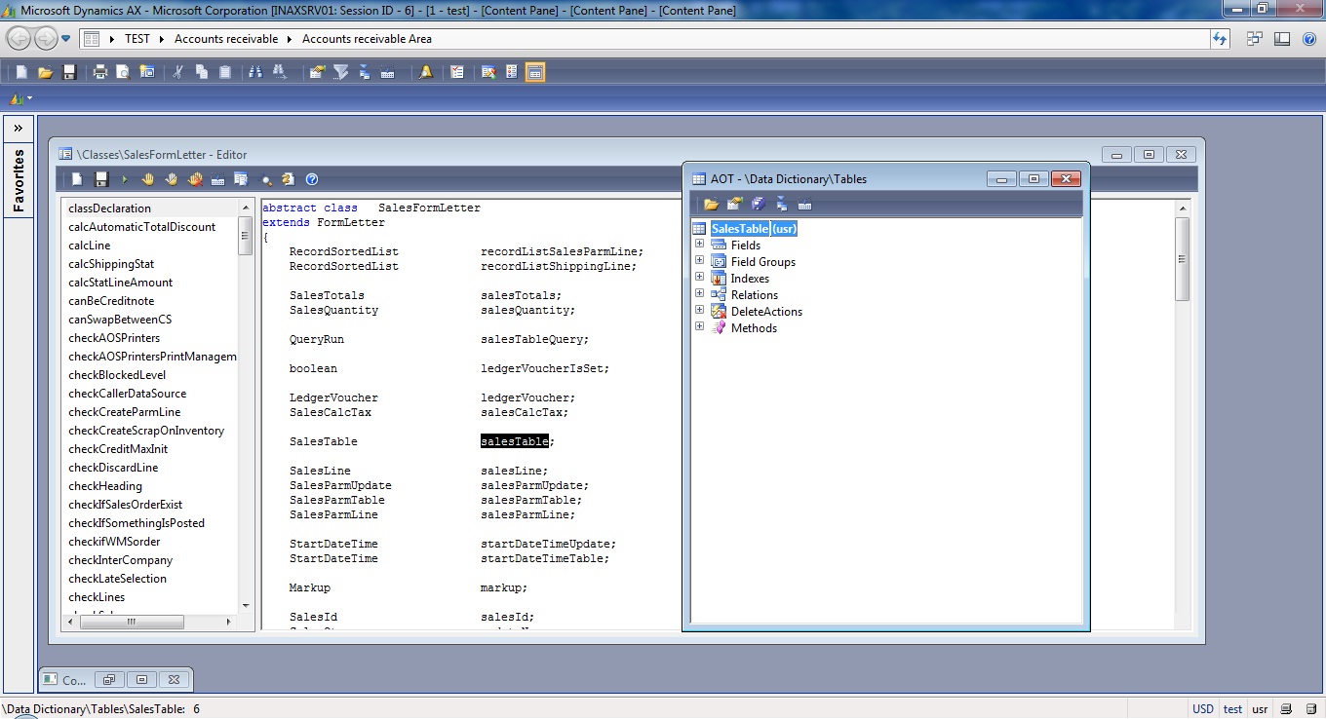Expand the Field Groups node
The height and width of the screenshot is (719, 1326).
point(699,261)
